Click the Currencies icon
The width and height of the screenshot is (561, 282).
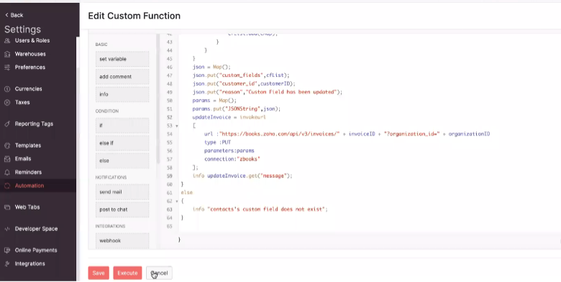(7, 89)
